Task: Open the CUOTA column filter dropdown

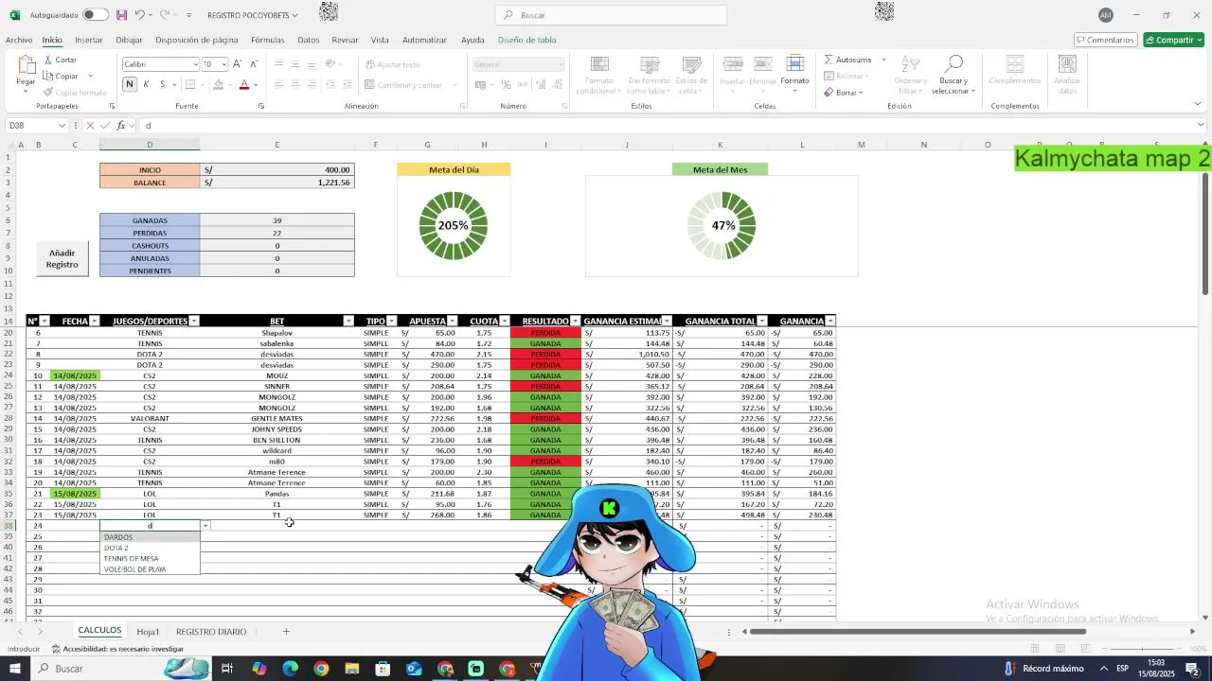Action: tap(504, 322)
